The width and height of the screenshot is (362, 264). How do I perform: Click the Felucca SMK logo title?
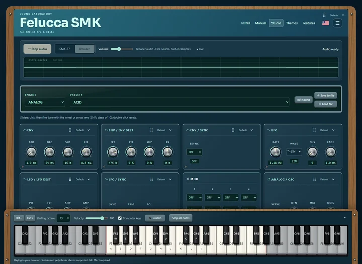[x=60, y=23]
